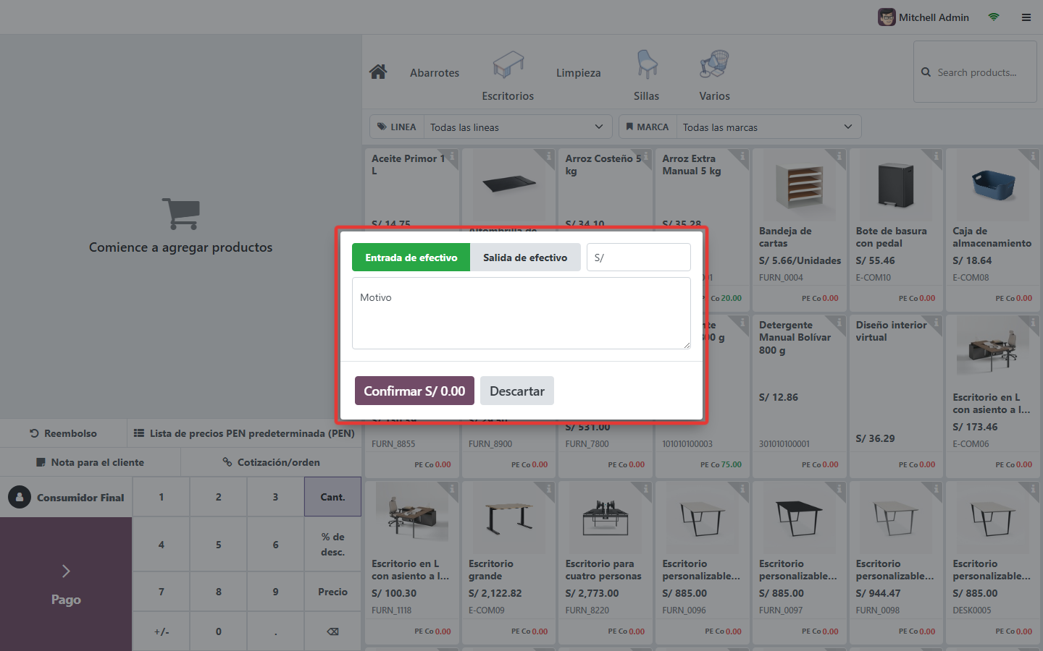The image size is (1043, 651).
Task: Add a Nota para el cliente
Action: [90, 462]
